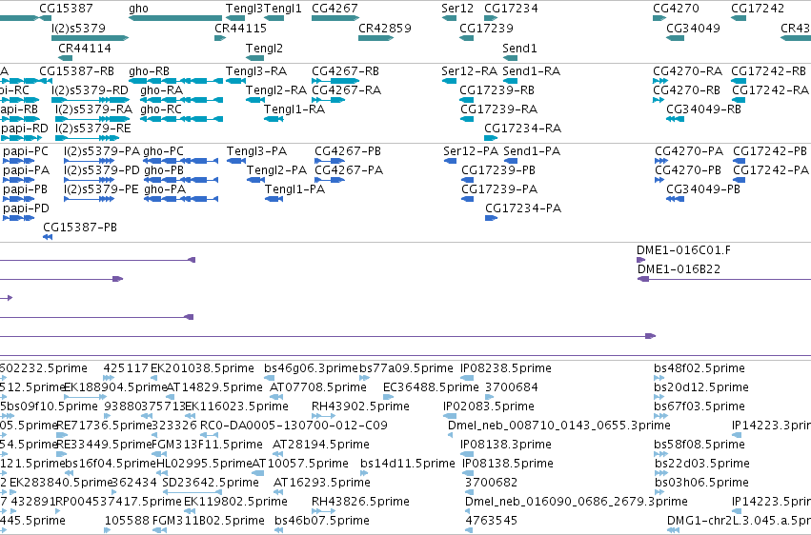Open the gho-RC transcript label
Viewport: 811px width, 535px height.
pyautogui.click(x=161, y=109)
